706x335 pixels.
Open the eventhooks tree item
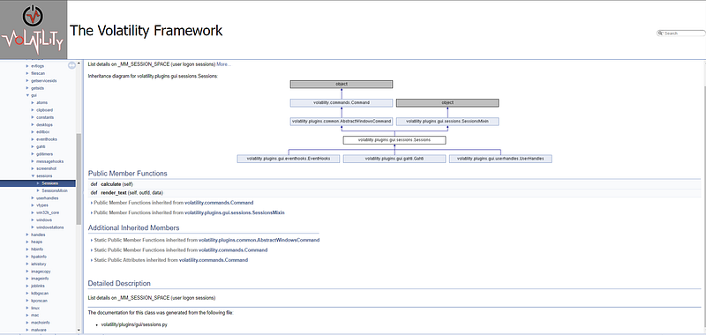click(x=47, y=139)
